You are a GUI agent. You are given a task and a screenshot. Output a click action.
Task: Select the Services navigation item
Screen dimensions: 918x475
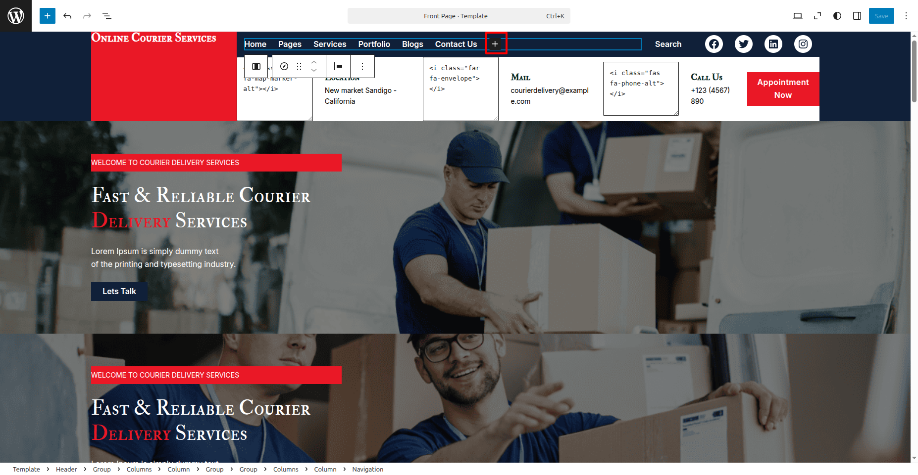[x=330, y=44]
